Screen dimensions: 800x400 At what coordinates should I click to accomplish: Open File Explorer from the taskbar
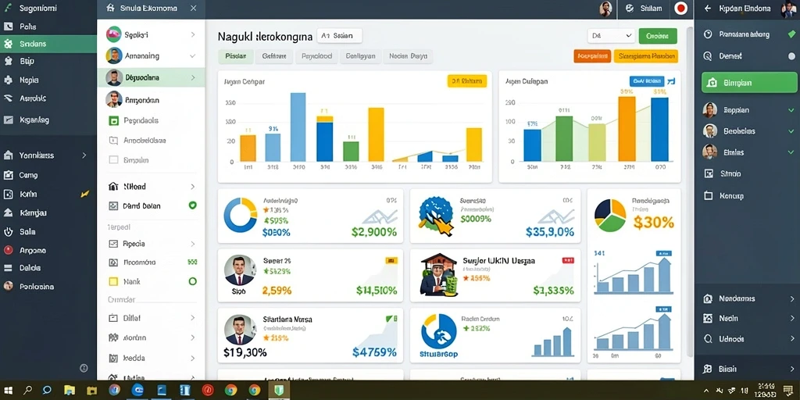[x=70, y=391]
